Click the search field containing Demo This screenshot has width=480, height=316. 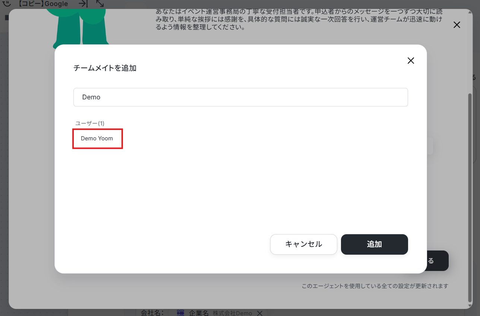240,97
